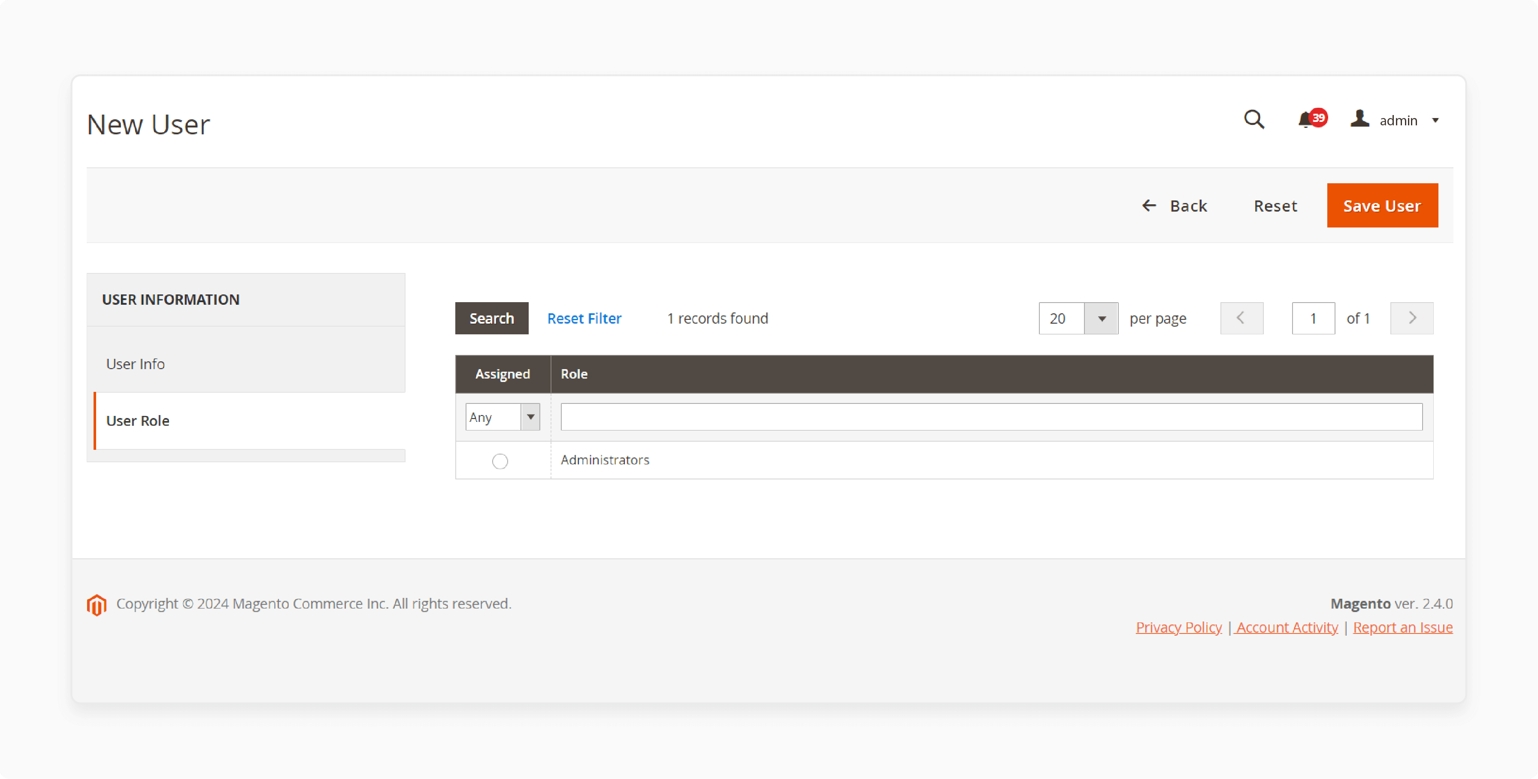1538x779 pixels.
Task: Expand the admin account dropdown arrow
Action: click(1435, 121)
